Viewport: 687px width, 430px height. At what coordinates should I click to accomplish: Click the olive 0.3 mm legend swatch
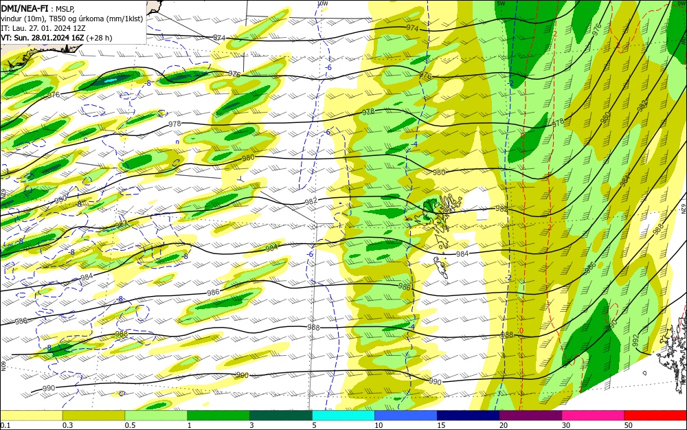[93, 416]
